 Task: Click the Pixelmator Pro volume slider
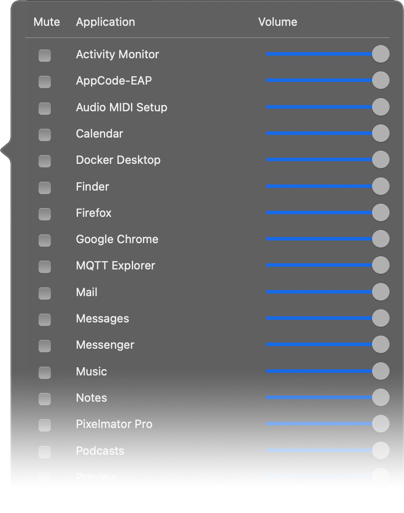tap(380, 424)
